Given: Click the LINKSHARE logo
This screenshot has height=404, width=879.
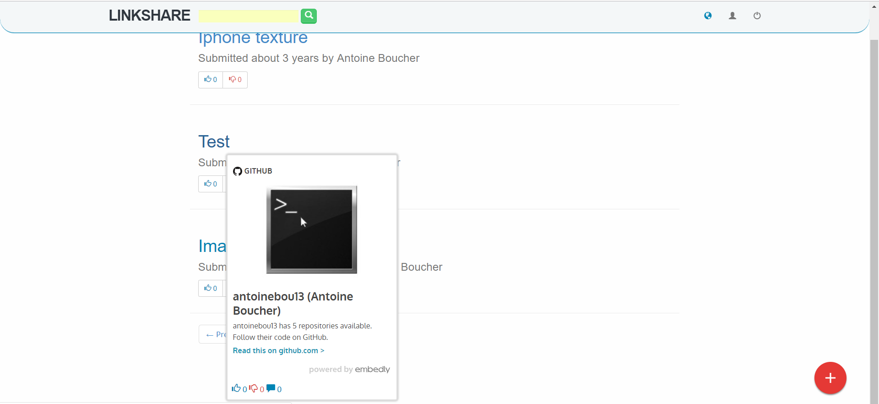Looking at the screenshot, I should click(x=149, y=16).
